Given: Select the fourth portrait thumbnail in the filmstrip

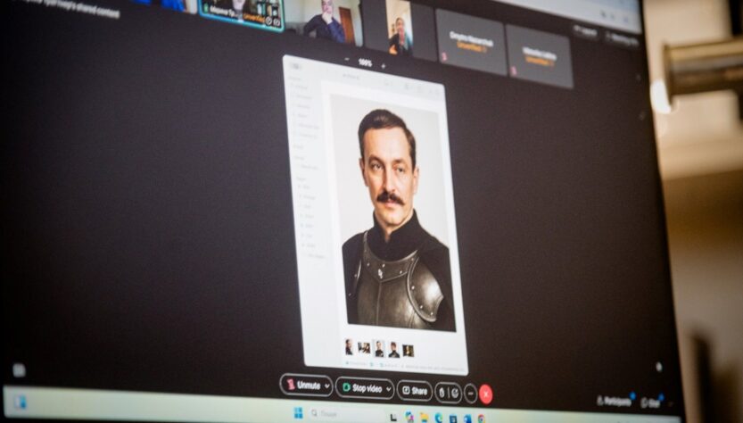Looking at the screenshot, I should click(393, 350).
